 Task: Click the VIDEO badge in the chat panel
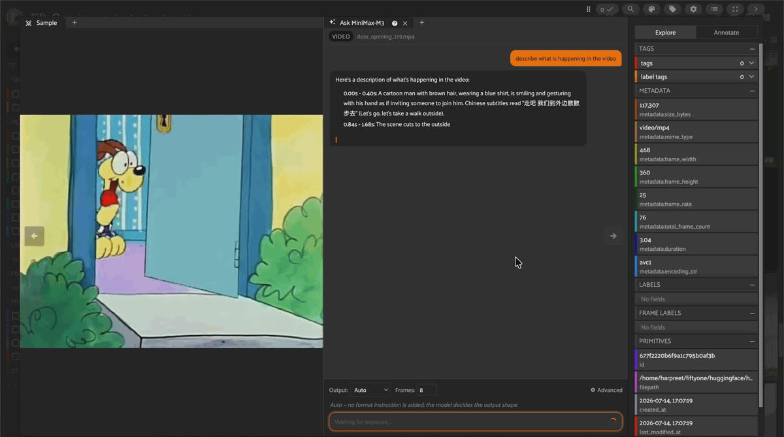341,37
